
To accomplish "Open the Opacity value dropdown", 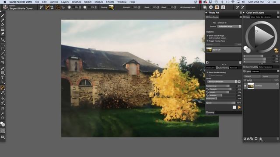I will pos(96,7).
